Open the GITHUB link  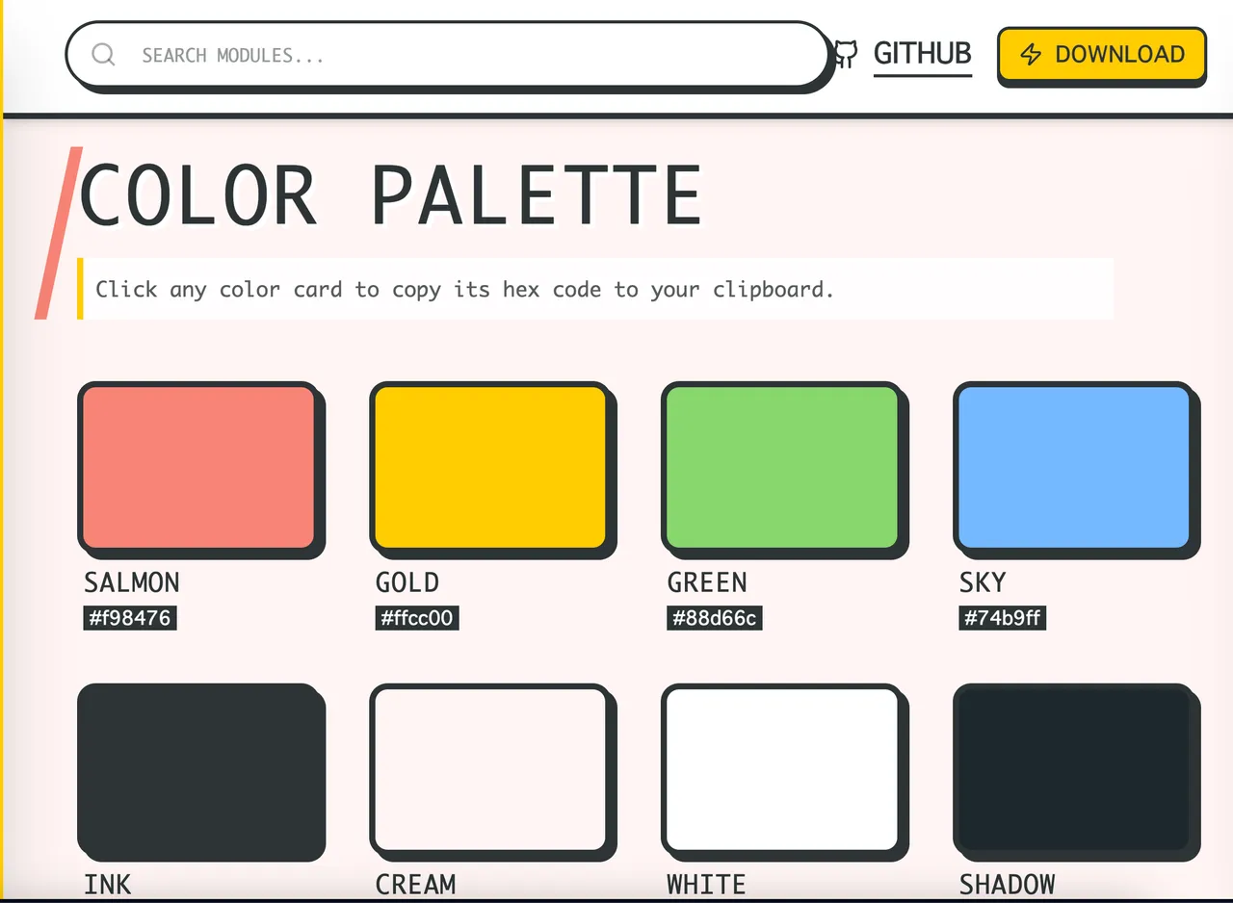coord(922,54)
